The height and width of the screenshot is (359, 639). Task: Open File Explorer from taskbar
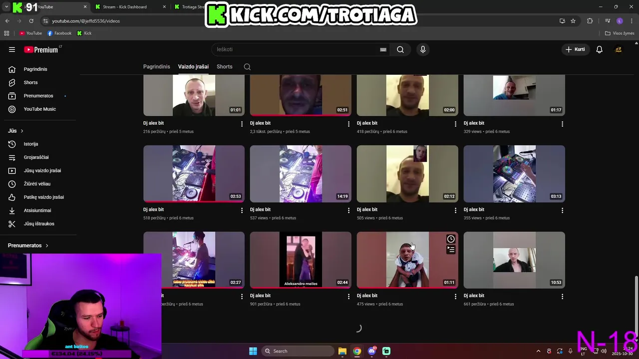342,351
